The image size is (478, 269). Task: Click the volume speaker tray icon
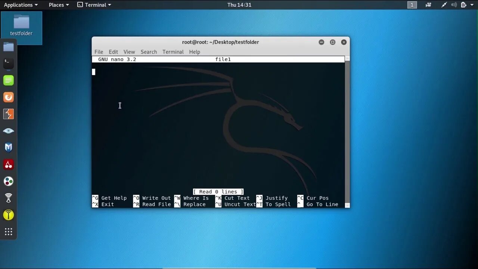454,5
